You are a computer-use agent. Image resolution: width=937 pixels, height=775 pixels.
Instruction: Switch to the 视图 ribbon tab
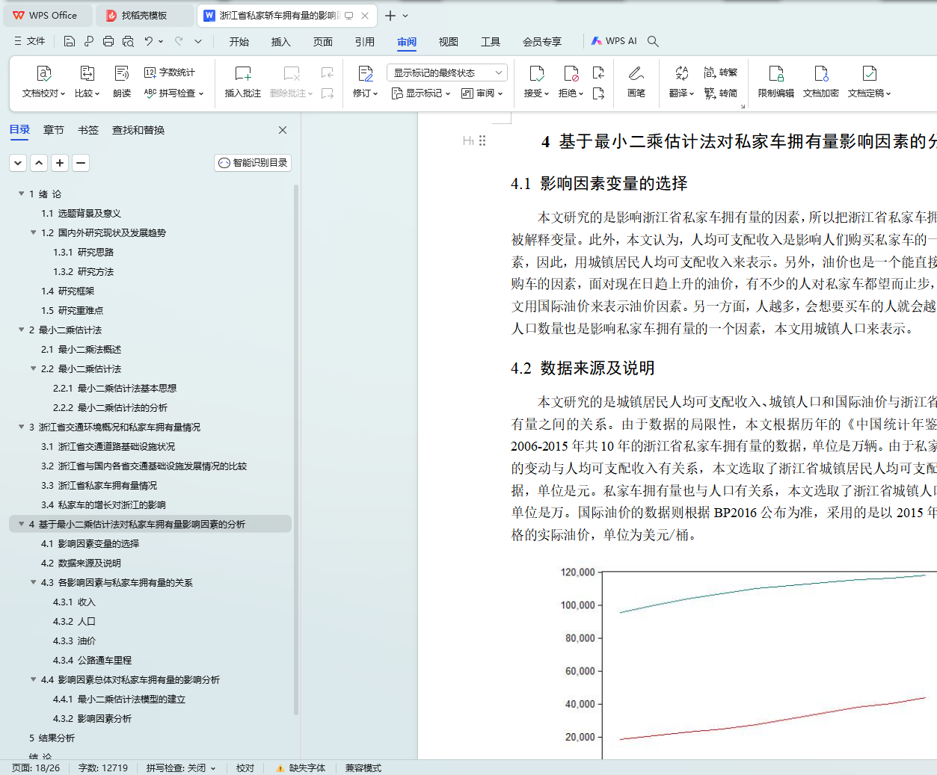point(448,42)
